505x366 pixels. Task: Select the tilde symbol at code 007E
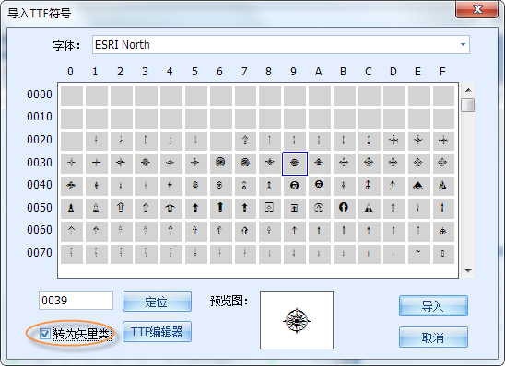point(418,254)
